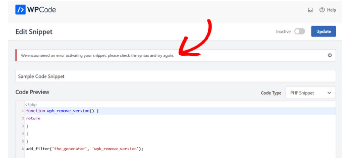Open the Help link text

tap(331, 10)
